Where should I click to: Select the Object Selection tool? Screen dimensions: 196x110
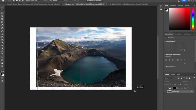[x=2, y=16]
